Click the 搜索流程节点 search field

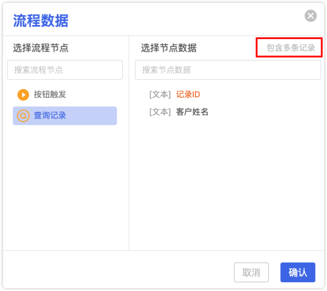[65, 70]
